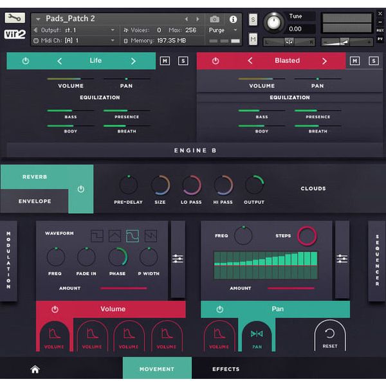
Task: Select the Pan target icon
Action: [x=257, y=336]
